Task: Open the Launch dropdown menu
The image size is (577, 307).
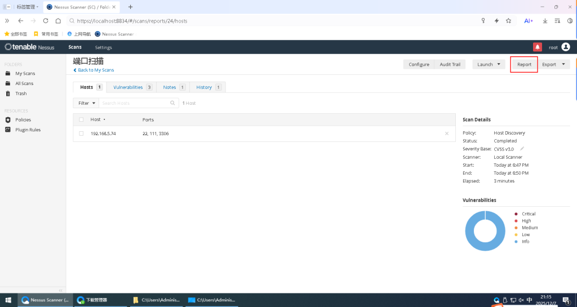Action: pyautogui.click(x=488, y=64)
